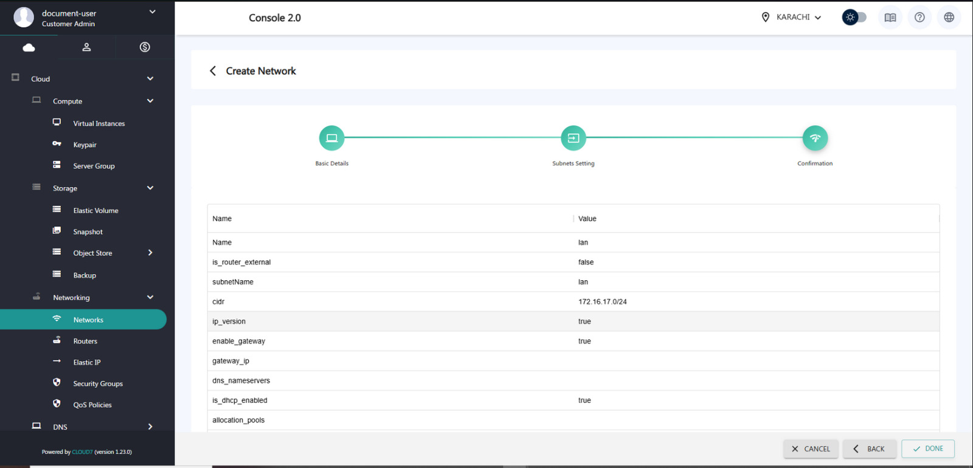Open the help question mark icon
The image size is (973, 468).
coord(919,18)
